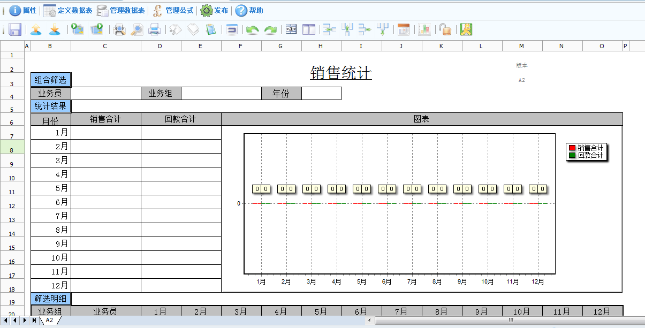This screenshot has height=328, width=645.
Task: Click the 年份 input cell
Action: click(x=321, y=94)
